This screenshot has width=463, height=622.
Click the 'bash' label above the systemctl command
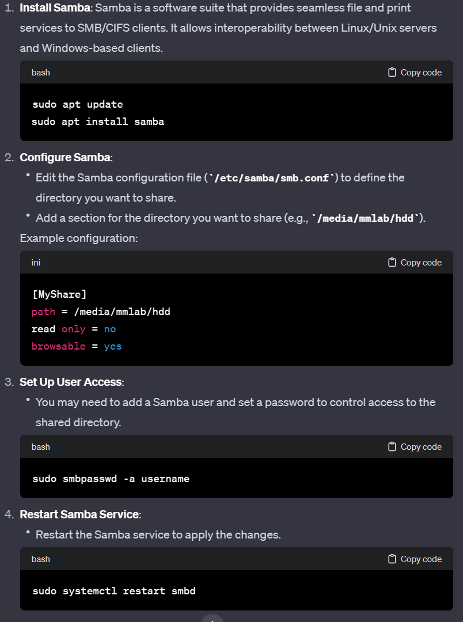(40, 559)
